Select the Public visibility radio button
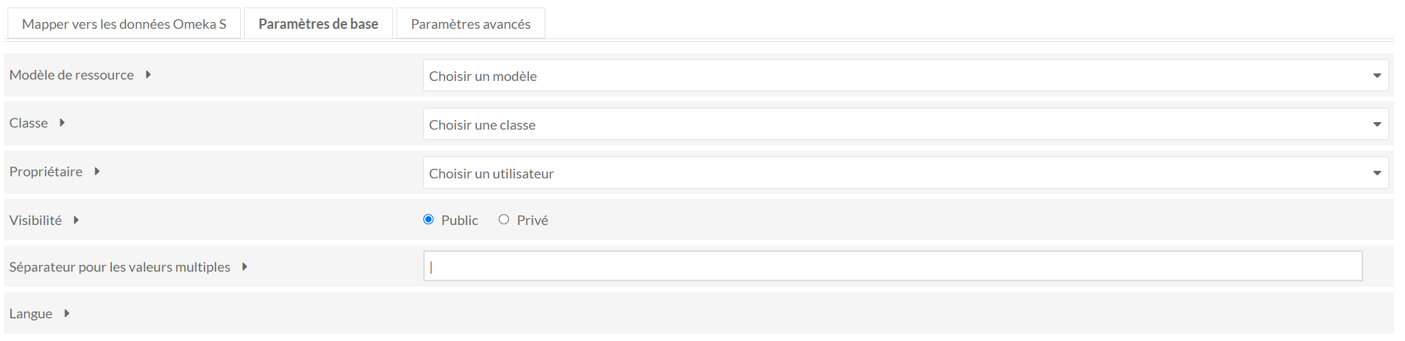 click(429, 220)
